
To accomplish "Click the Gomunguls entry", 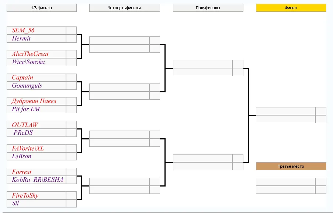I will (27, 86).
